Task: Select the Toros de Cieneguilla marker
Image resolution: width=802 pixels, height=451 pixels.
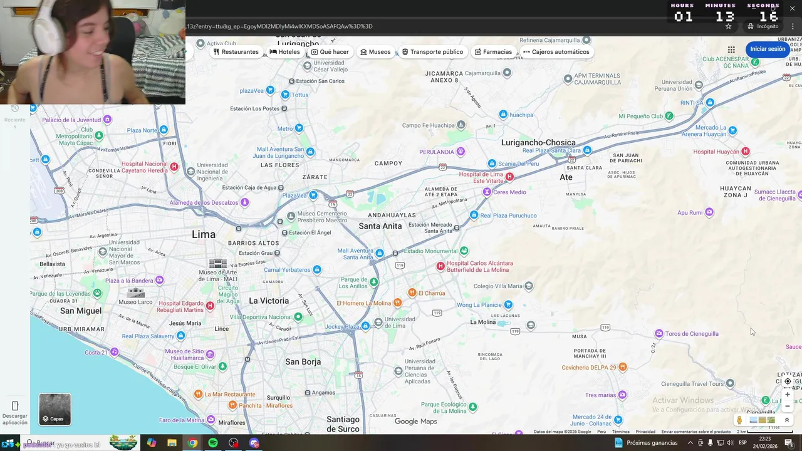Action: coord(659,333)
